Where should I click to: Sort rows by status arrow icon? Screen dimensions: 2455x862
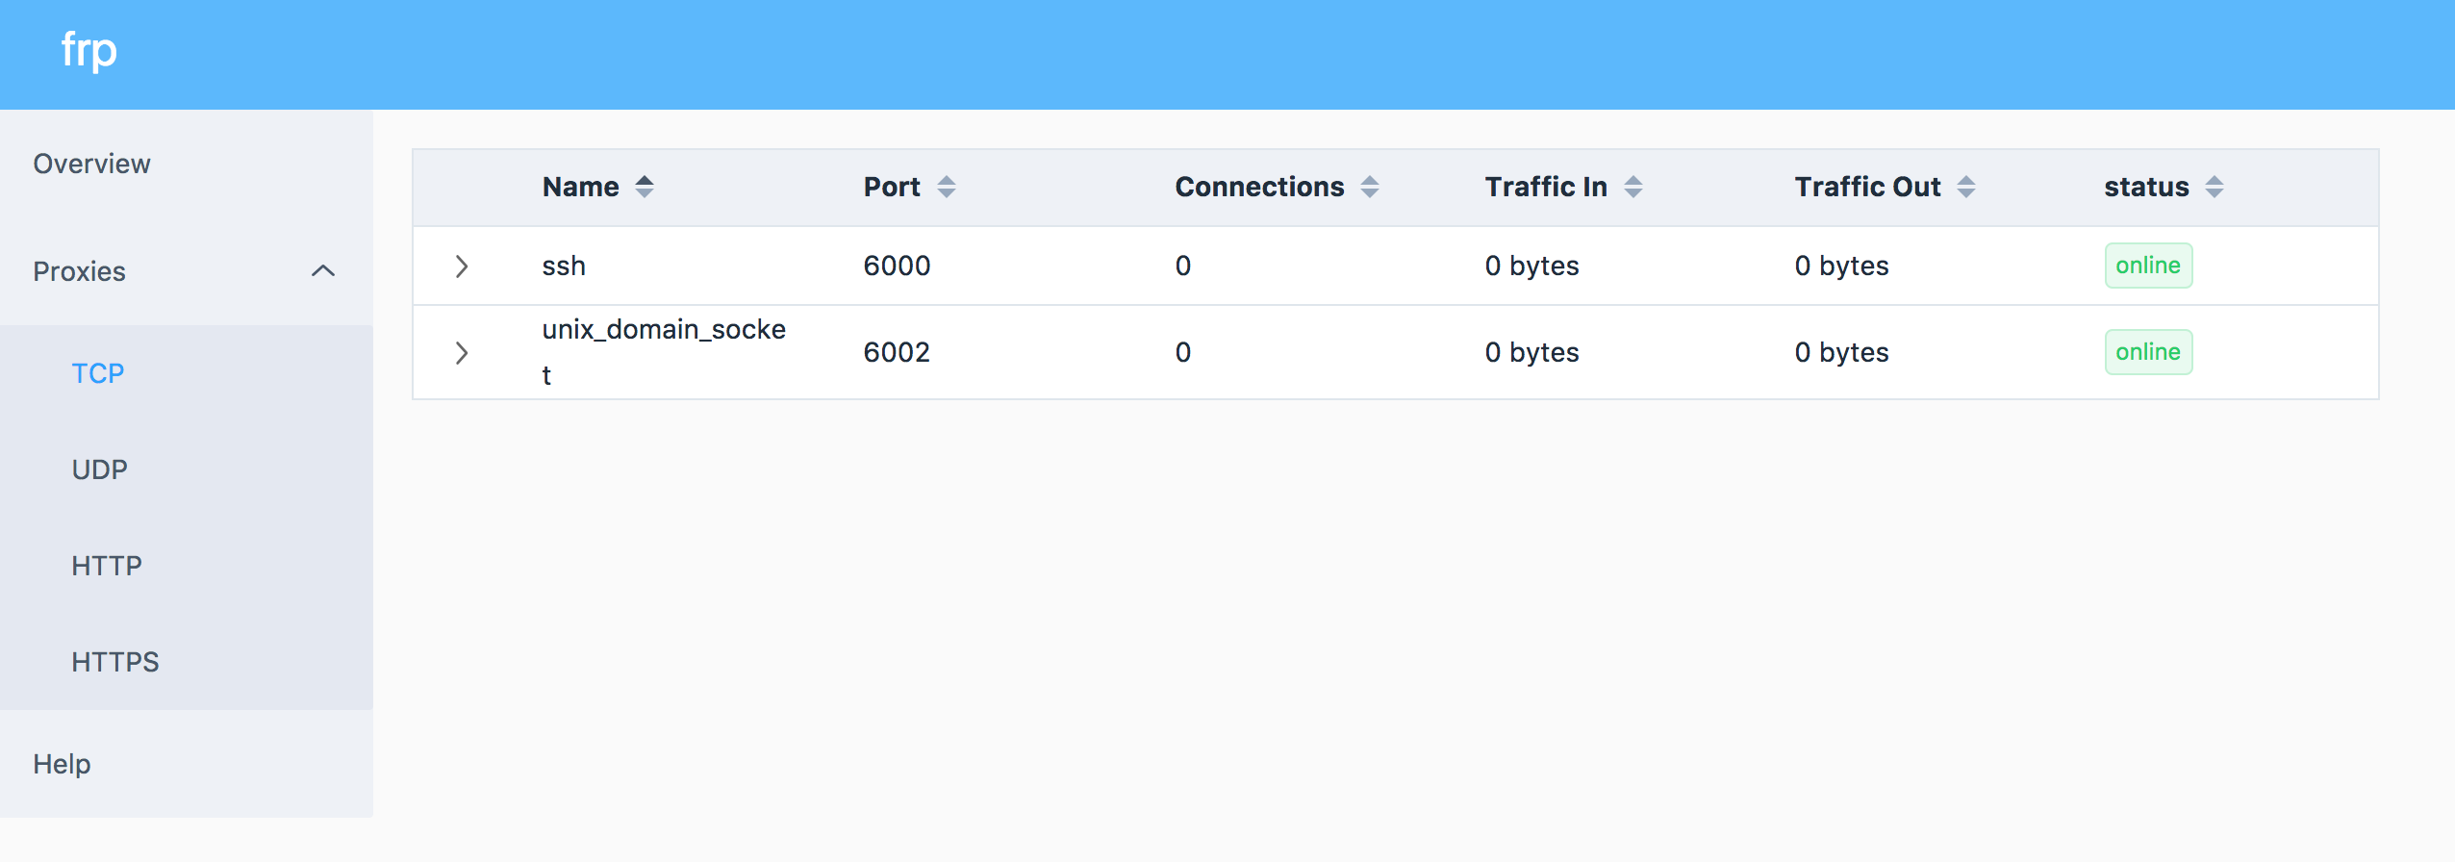[2215, 187]
